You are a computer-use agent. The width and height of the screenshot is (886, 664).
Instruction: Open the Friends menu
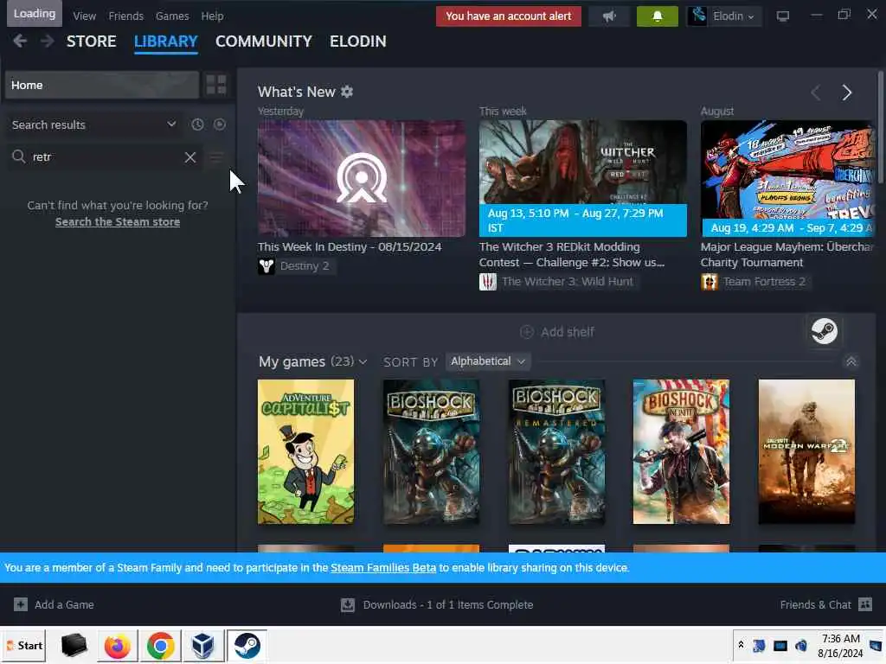click(x=126, y=16)
